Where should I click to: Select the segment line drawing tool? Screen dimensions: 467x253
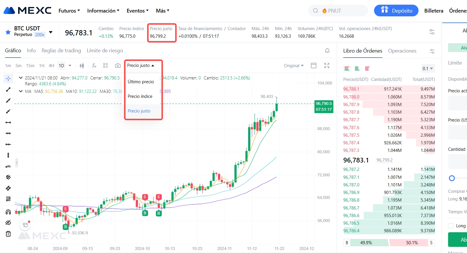[8, 90]
